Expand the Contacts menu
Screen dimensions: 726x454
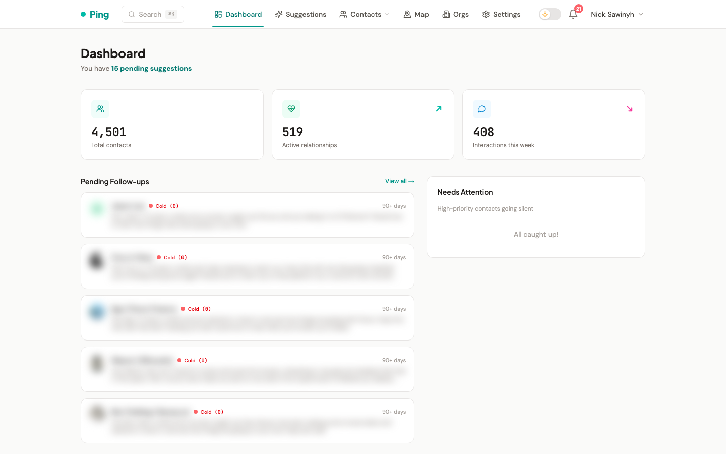pyautogui.click(x=365, y=14)
